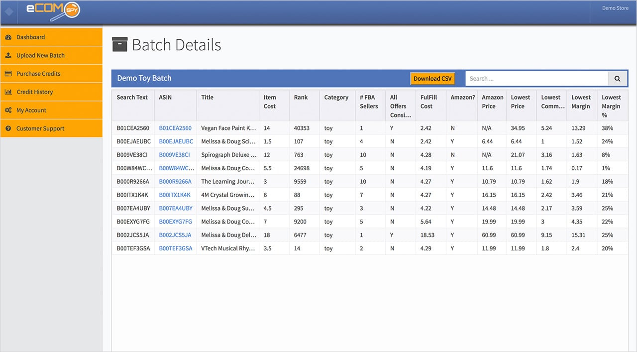Screen dimensions: 637x352
Task: Click the Customer Support question mark icon
Action: 8,128
